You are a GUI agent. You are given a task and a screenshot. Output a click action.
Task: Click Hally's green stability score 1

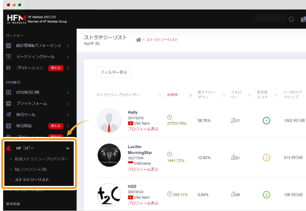pos(267,121)
